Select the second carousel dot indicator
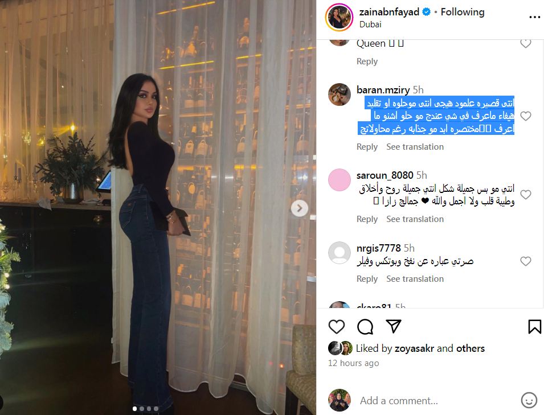Viewport: 544px width, 415px height. pos(141,409)
